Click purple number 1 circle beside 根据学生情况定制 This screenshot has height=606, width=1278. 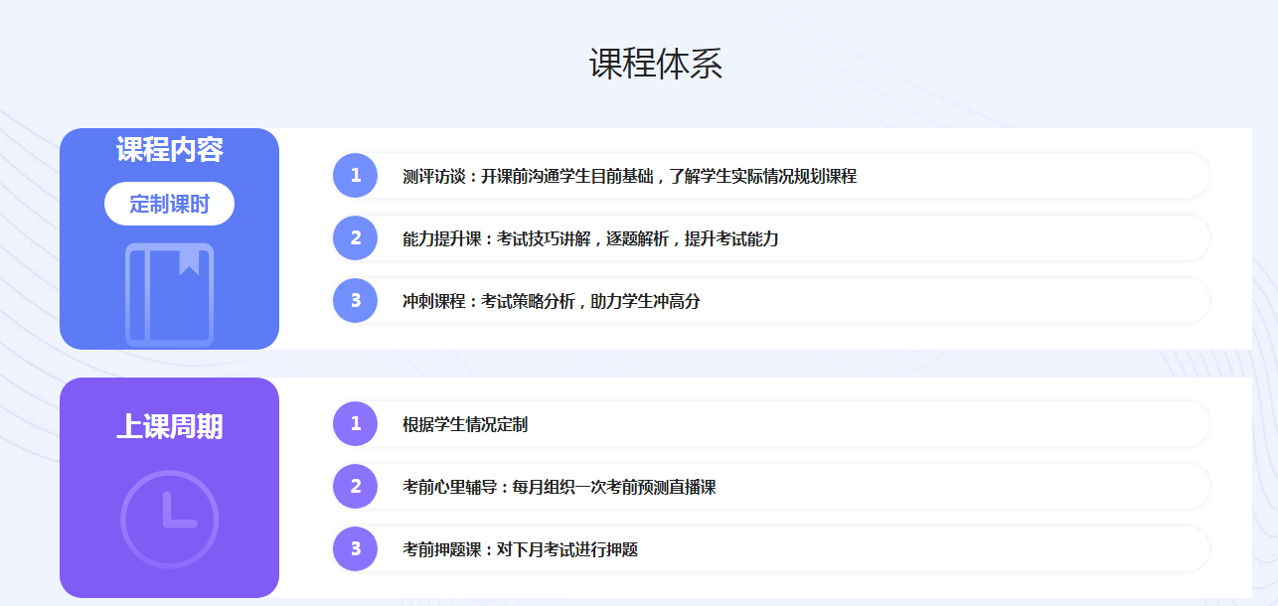click(355, 424)
